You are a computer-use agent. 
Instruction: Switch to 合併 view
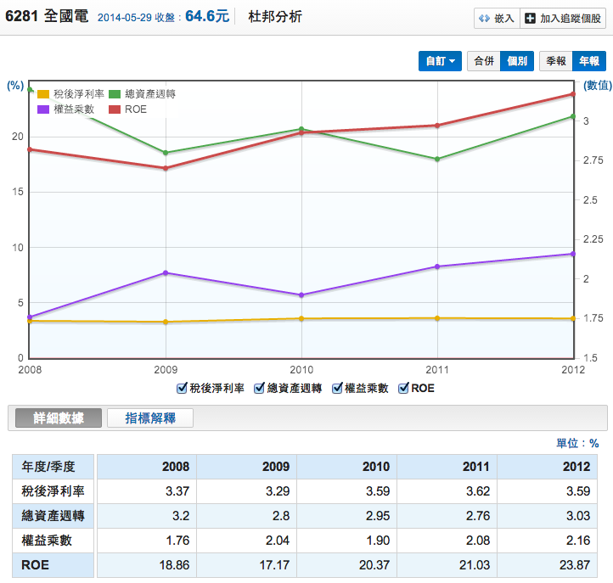483,61
